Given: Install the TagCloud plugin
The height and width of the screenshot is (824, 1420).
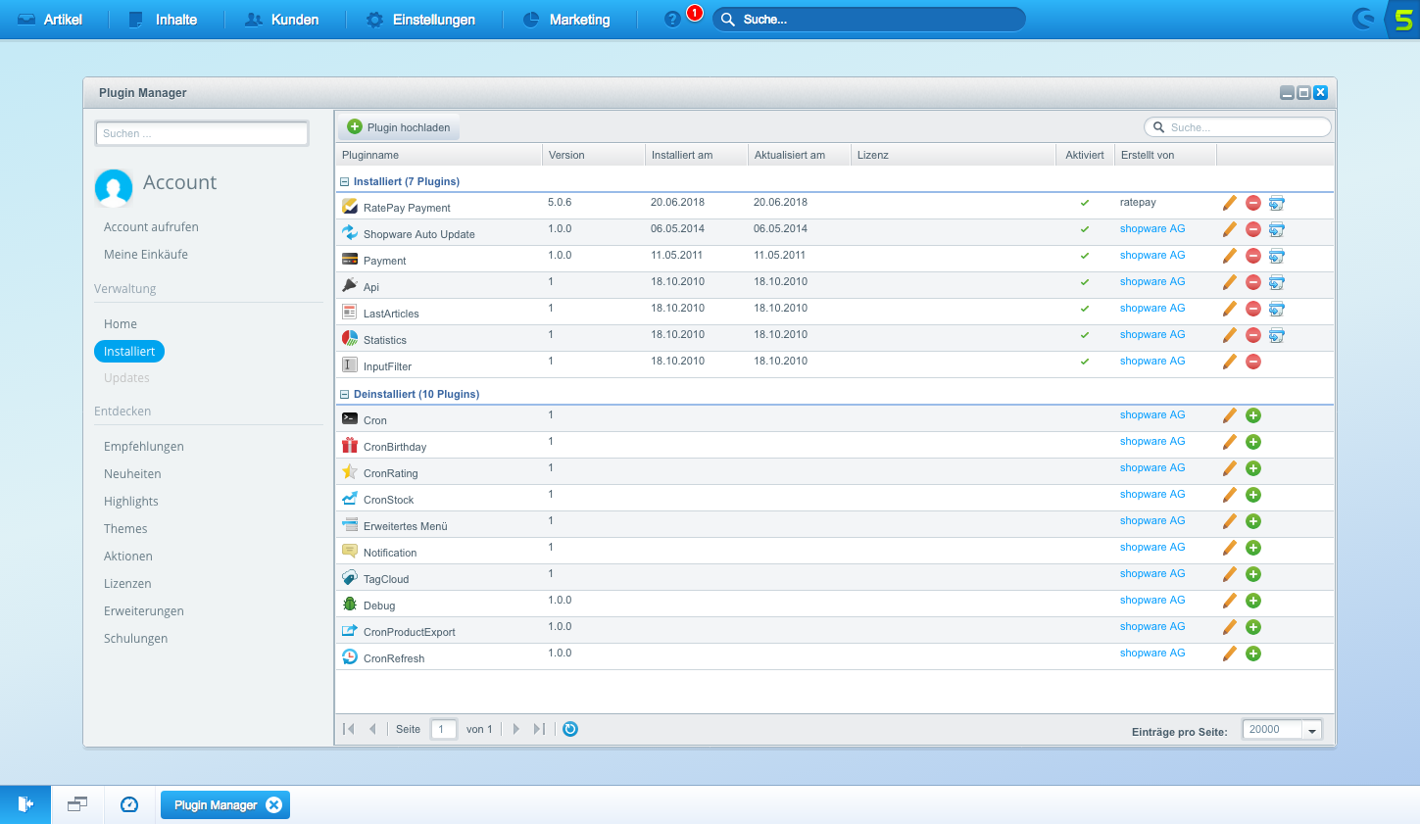Looking at the screenshot, I should click(x=1252, y=574).
